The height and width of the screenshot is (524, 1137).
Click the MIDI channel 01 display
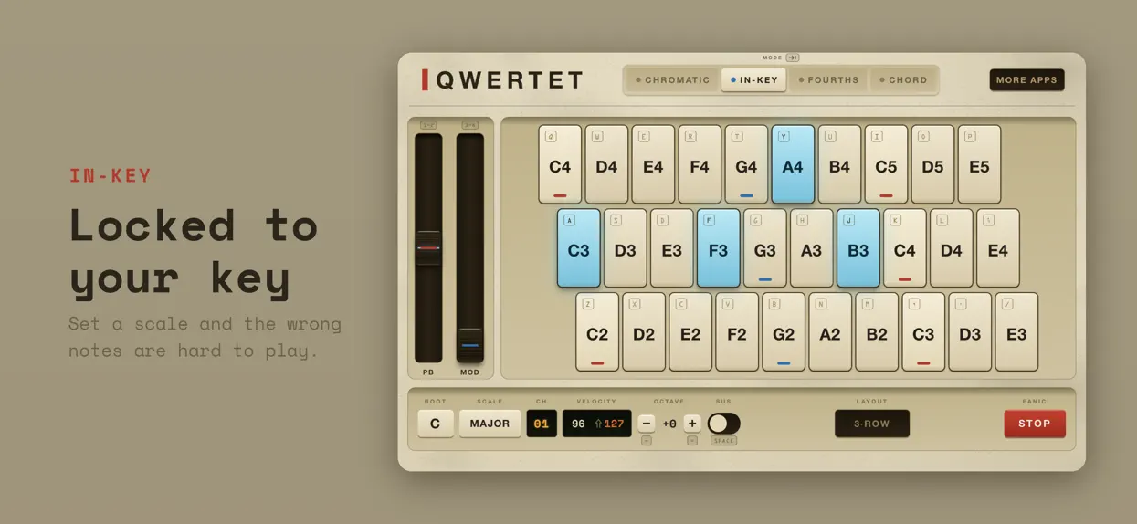coord(542,424)
